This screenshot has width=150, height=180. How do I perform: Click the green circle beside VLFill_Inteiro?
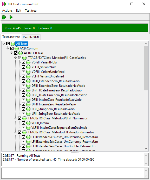[x=28, y=123]
